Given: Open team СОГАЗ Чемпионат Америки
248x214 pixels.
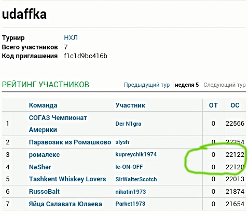Looking at the screenshot, I should click(x=58, y=124).
